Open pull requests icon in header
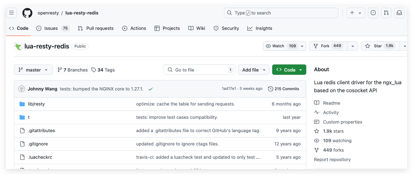 pos(386,13)
